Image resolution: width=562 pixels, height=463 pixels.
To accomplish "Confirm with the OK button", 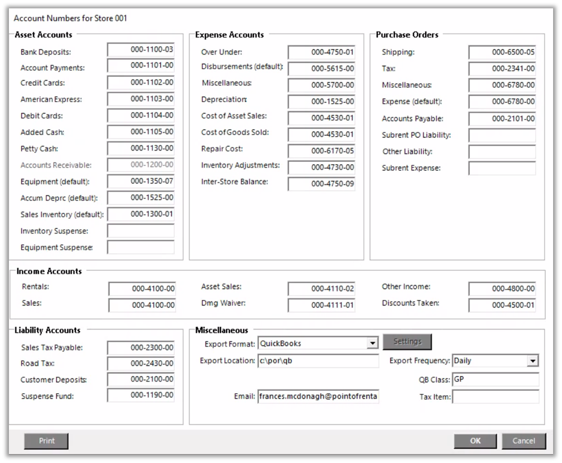I will tap(475, 441).
